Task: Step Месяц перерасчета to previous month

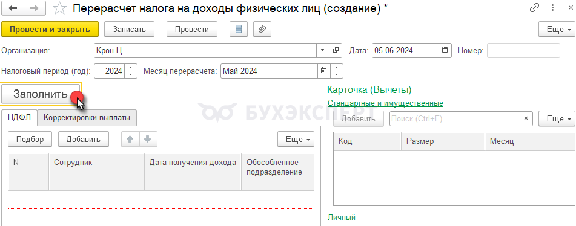Action: [x=337, y=75]
